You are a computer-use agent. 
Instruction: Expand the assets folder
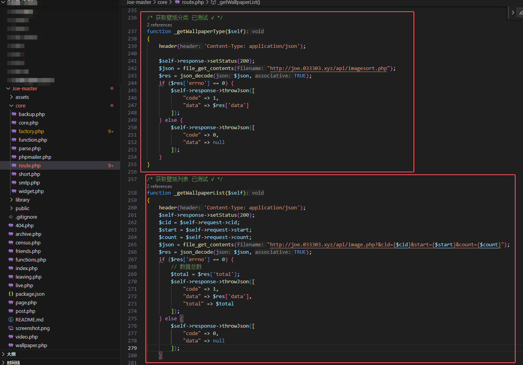(x=11, y=97)
